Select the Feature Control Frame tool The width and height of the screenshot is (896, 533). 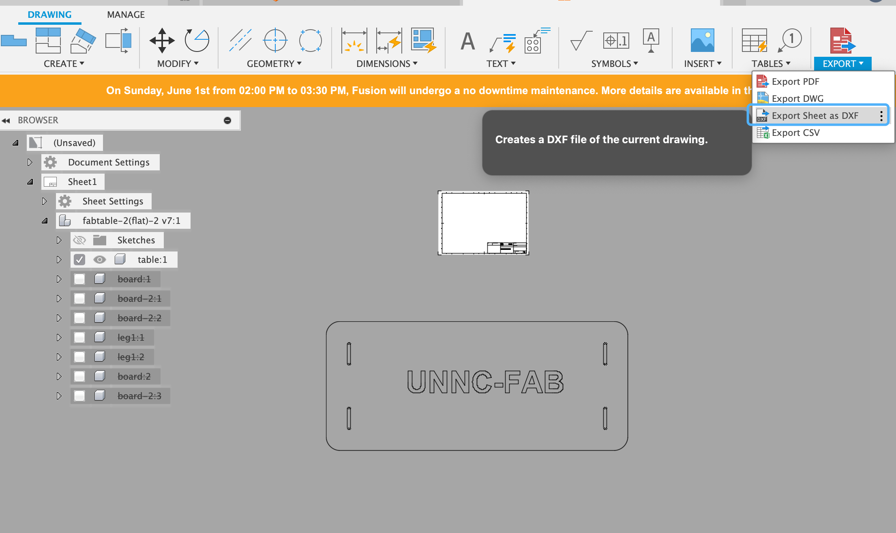[x=616, y=41]
